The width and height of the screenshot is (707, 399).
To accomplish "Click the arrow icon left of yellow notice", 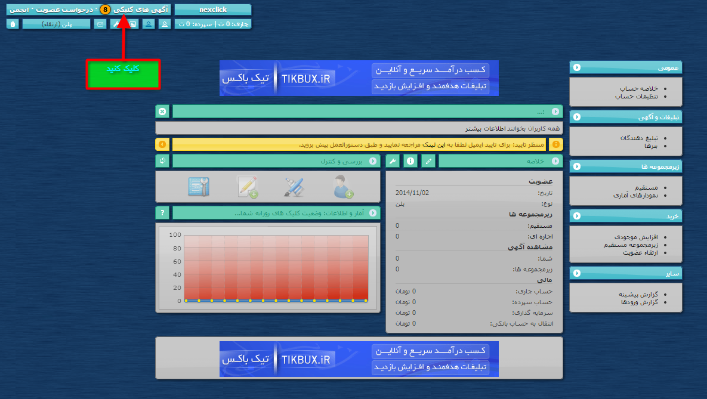I will (162, 144).
